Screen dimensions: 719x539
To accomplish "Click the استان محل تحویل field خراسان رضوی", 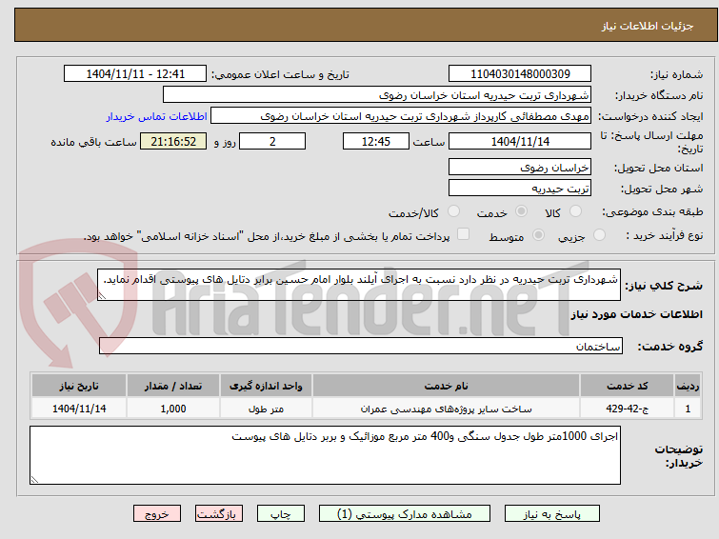I will 520,167.
